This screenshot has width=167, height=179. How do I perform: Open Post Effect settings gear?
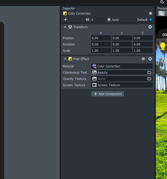point(150,59)
